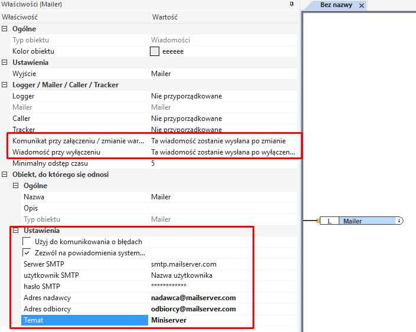Close the Bez nazwy tab

point(362,5)
